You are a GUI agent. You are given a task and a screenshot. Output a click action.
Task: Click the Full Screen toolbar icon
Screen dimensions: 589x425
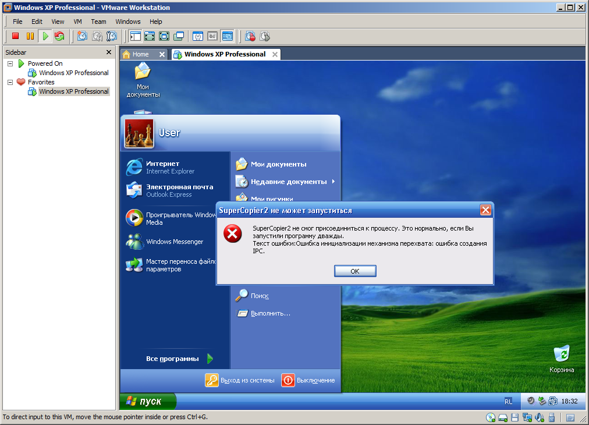[x=164, y=36]
